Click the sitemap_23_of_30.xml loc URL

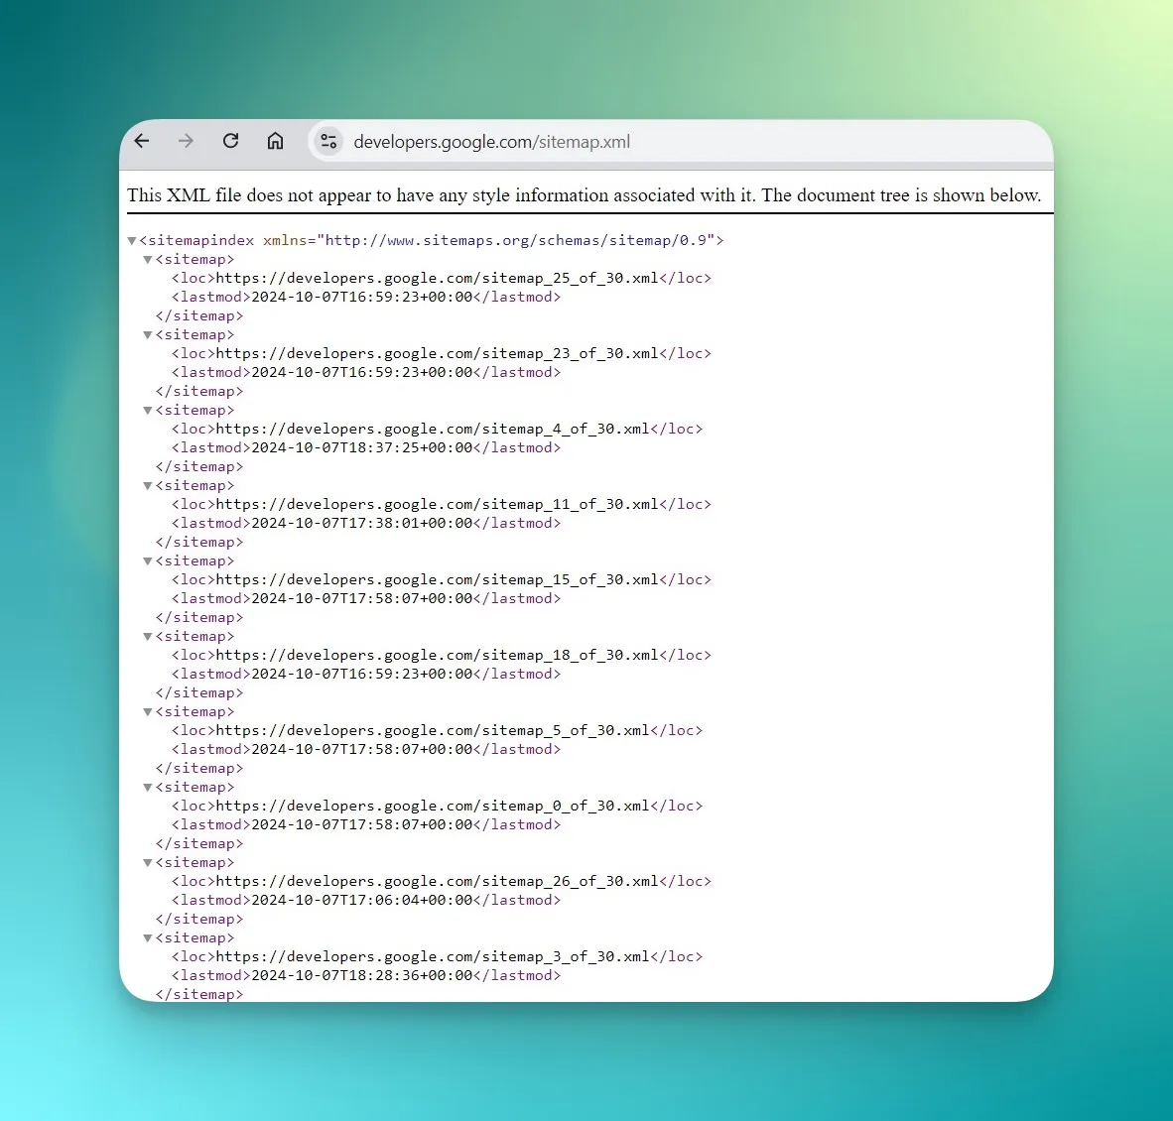[437, 354]
